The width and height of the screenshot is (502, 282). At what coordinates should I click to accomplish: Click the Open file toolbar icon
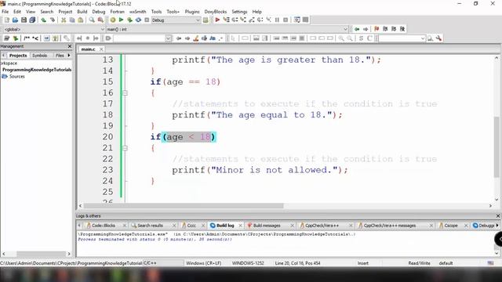coord(15,20)
